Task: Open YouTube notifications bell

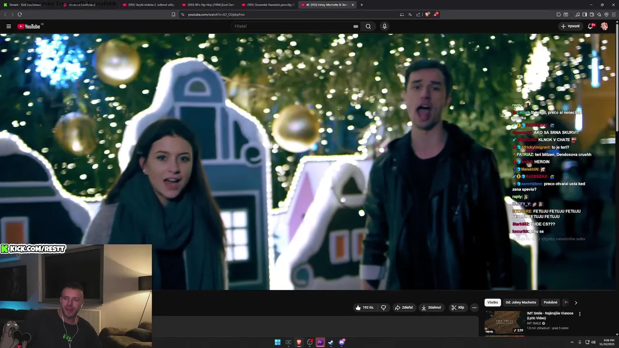Action: click(590, 26)
